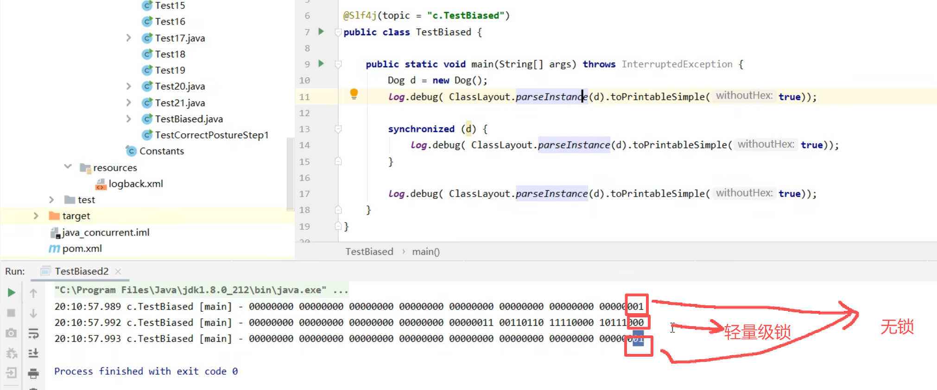The height and width of the screenshot is (390, 937).
Task: Click the orange target folder icon
Action: (x=54, y=216)
